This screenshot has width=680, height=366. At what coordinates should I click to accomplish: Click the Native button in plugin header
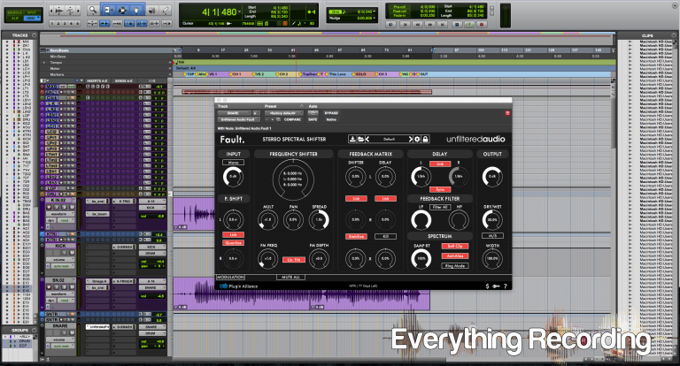(x=331, y=119)
